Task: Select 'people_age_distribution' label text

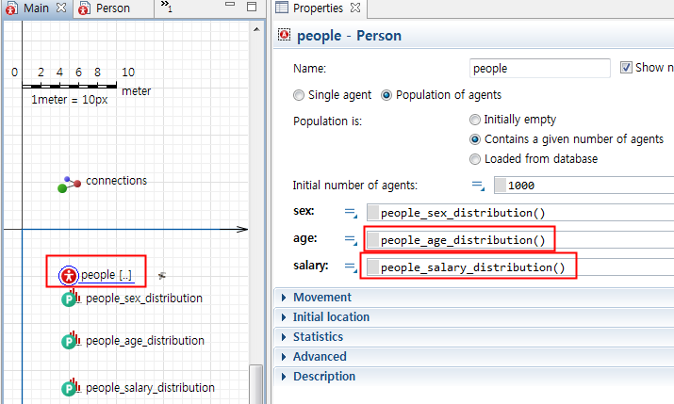Action: tap(145, 341)
